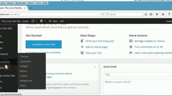Select Header in Appearance submenu
The height and width of the screenshot is (96, 172).
(x=24, y=76)
